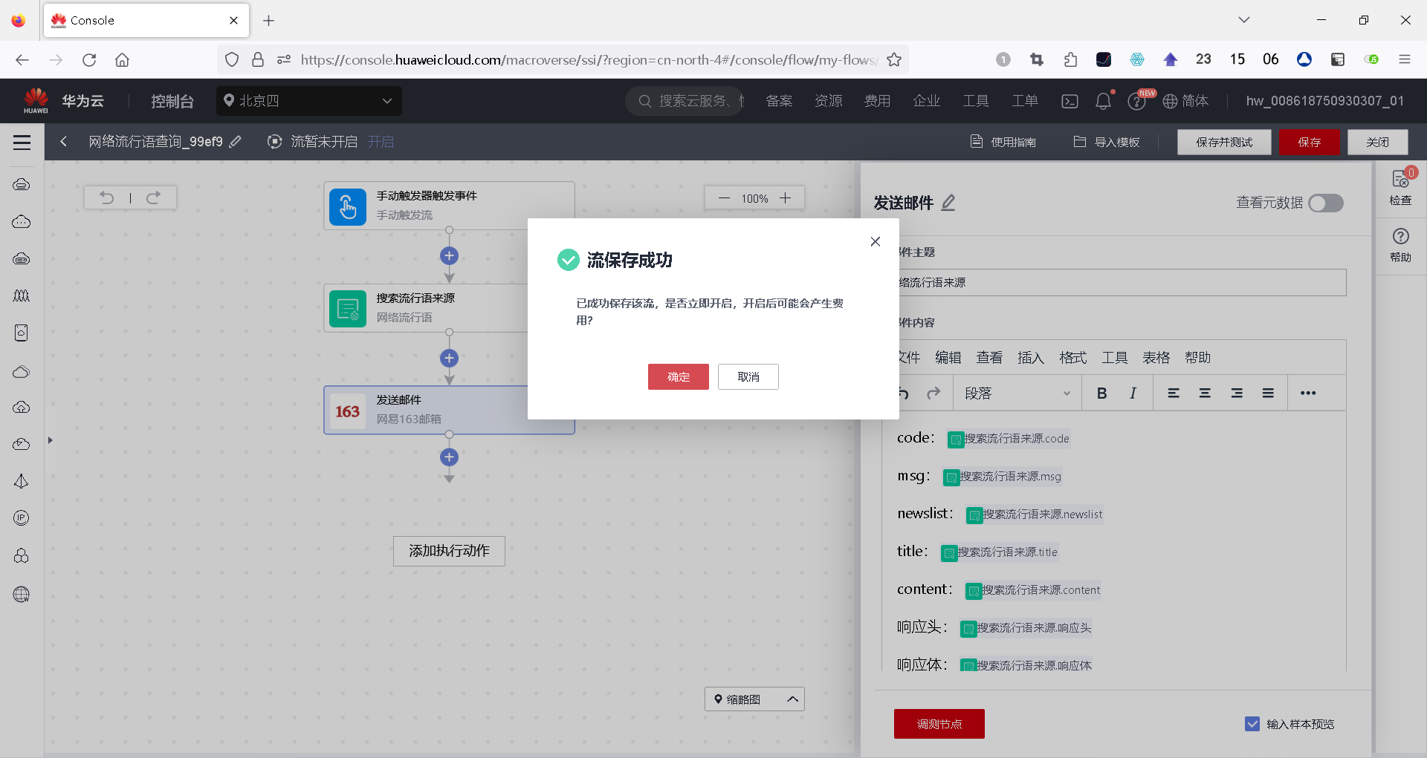Collapse the 缩略图 minimap panel
Image resolution: width=1427 pixels, height=758 pixels.
pos(792,699)
